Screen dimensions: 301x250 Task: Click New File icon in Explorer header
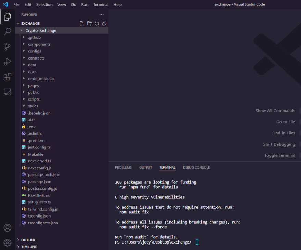tap(82, 23)
